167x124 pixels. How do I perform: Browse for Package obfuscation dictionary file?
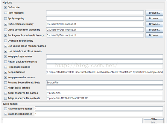[x=154, y=35]
